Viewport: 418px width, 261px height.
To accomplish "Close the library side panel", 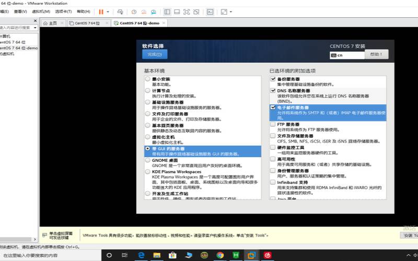I will (35, 20).
